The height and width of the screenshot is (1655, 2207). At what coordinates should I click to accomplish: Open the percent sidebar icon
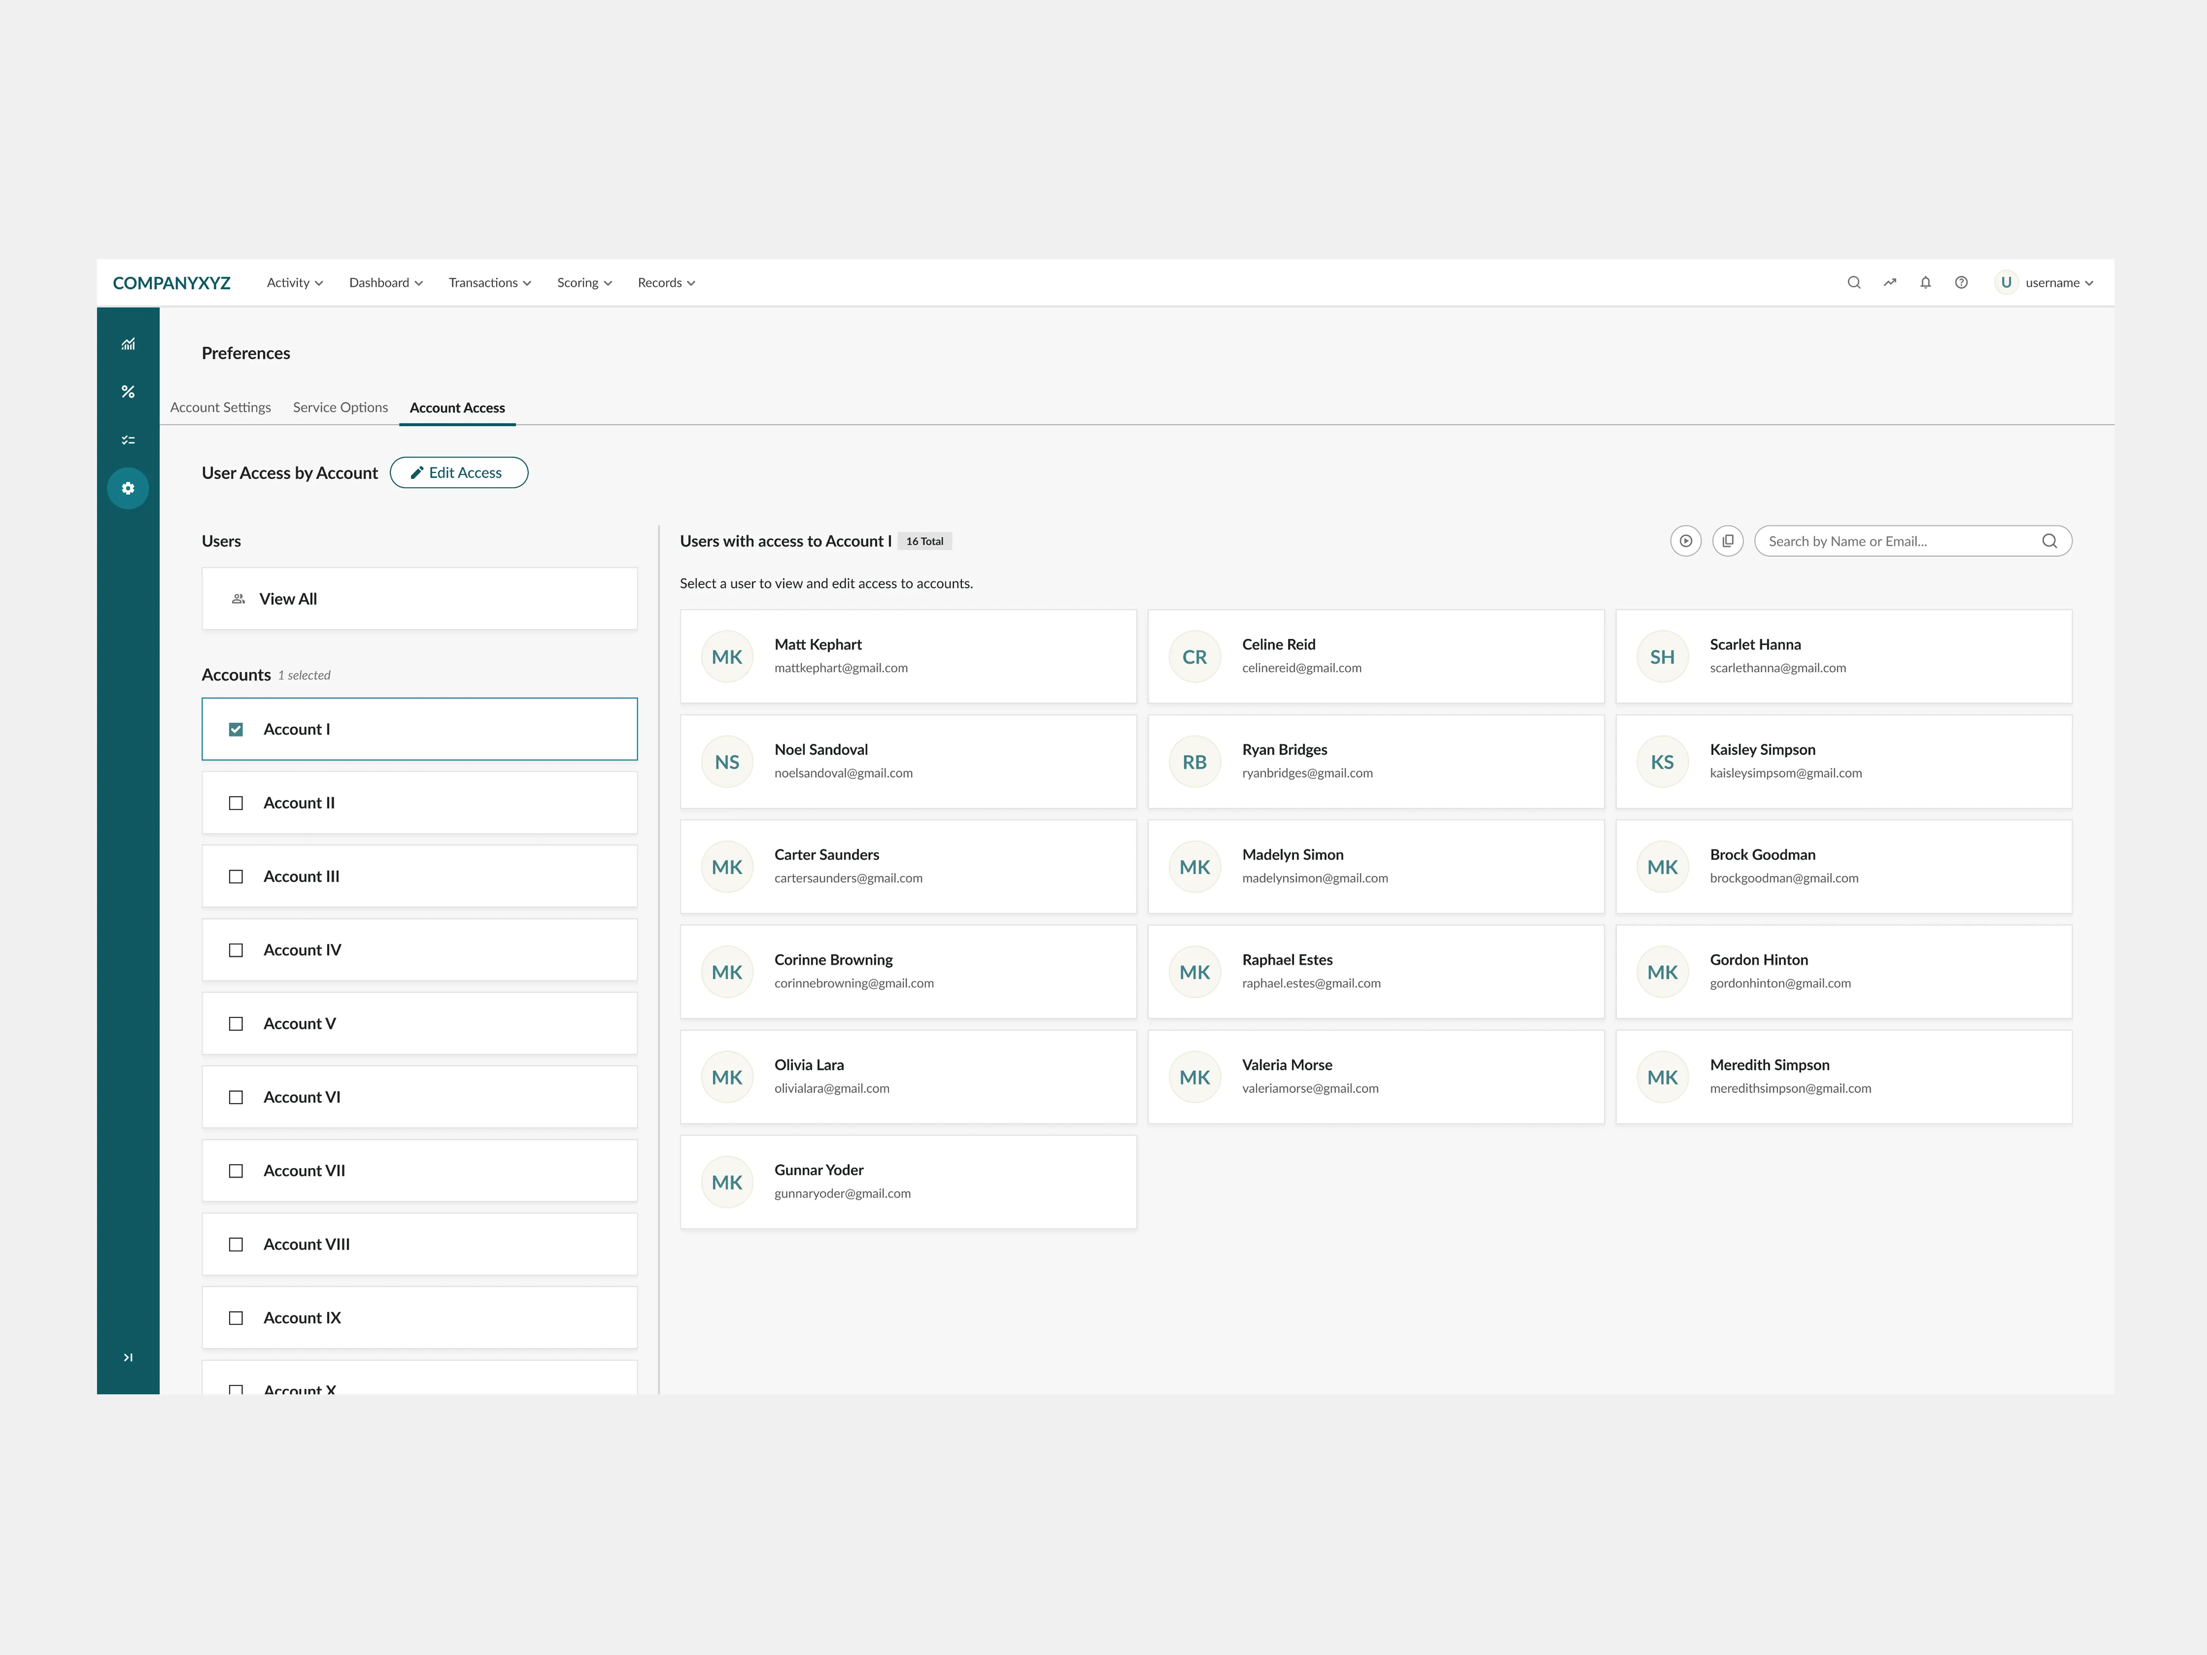click(128, 392)
